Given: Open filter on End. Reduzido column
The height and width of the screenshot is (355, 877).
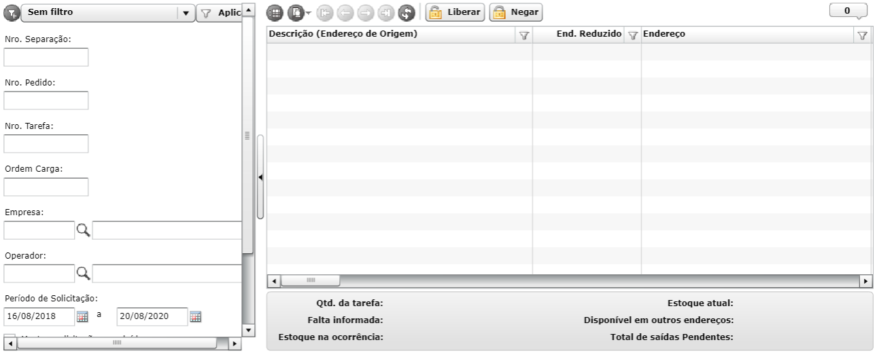Looking at the screenshot, I should [632, 36].
